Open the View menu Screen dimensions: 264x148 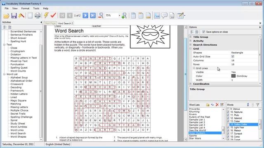coord(15,8)
